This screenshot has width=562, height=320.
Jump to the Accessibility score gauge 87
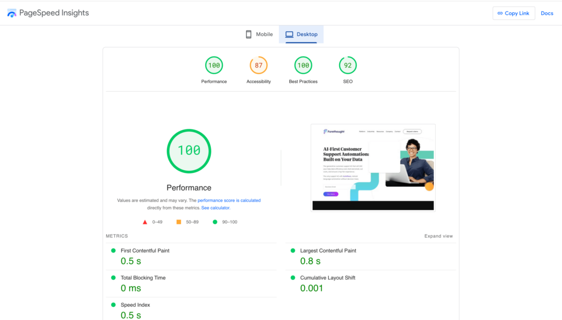coord(258,65)
